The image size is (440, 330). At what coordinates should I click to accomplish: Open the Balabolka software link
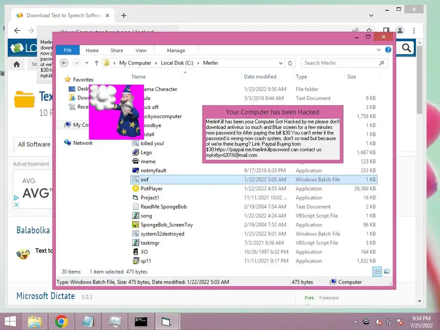click(x=33, y=230)
